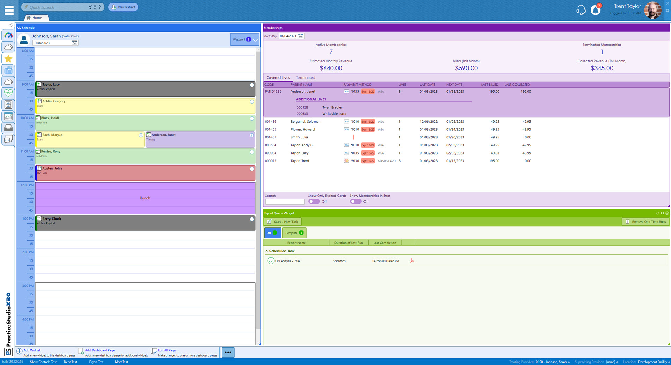Open the Report Queue Widget settings gear
Image resolution: width=671 pixels, height=365 pixels.
[x=662, y=213]
